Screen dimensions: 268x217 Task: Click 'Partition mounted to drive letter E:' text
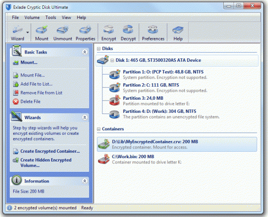pyautogui.click(x=156, y=104)
